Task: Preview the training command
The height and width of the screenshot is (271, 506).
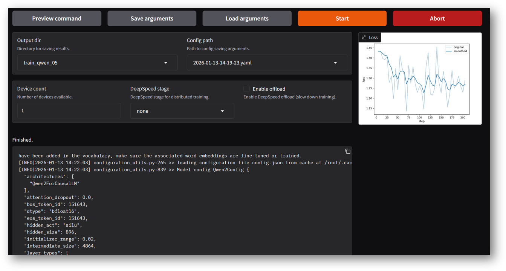Action: [57, 18]
